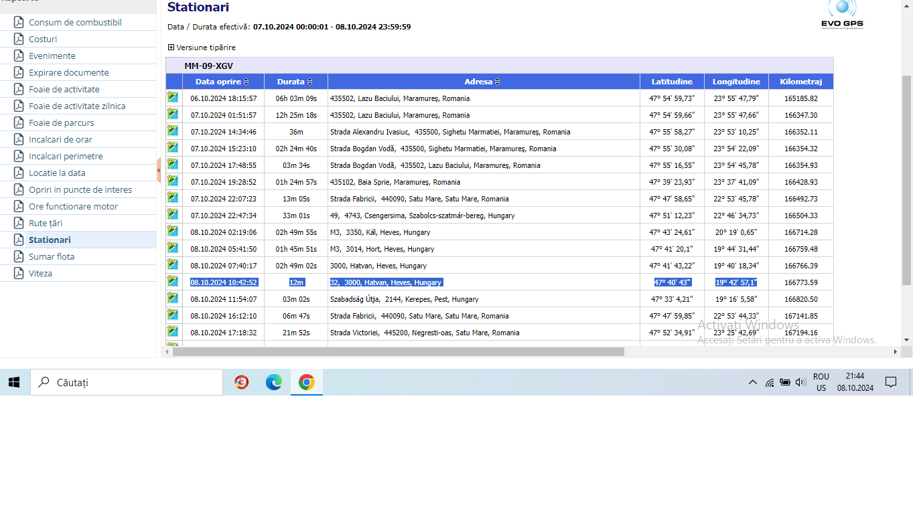The width and height of the screenshot is (915, 514).
Task: Open Windows Start menu
Action: pos(13,382)
